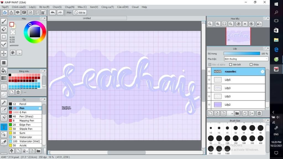Select the Watercolor (Wet) brush
Viewport: 283px width, 159px height.
click(x=25, y=141)
